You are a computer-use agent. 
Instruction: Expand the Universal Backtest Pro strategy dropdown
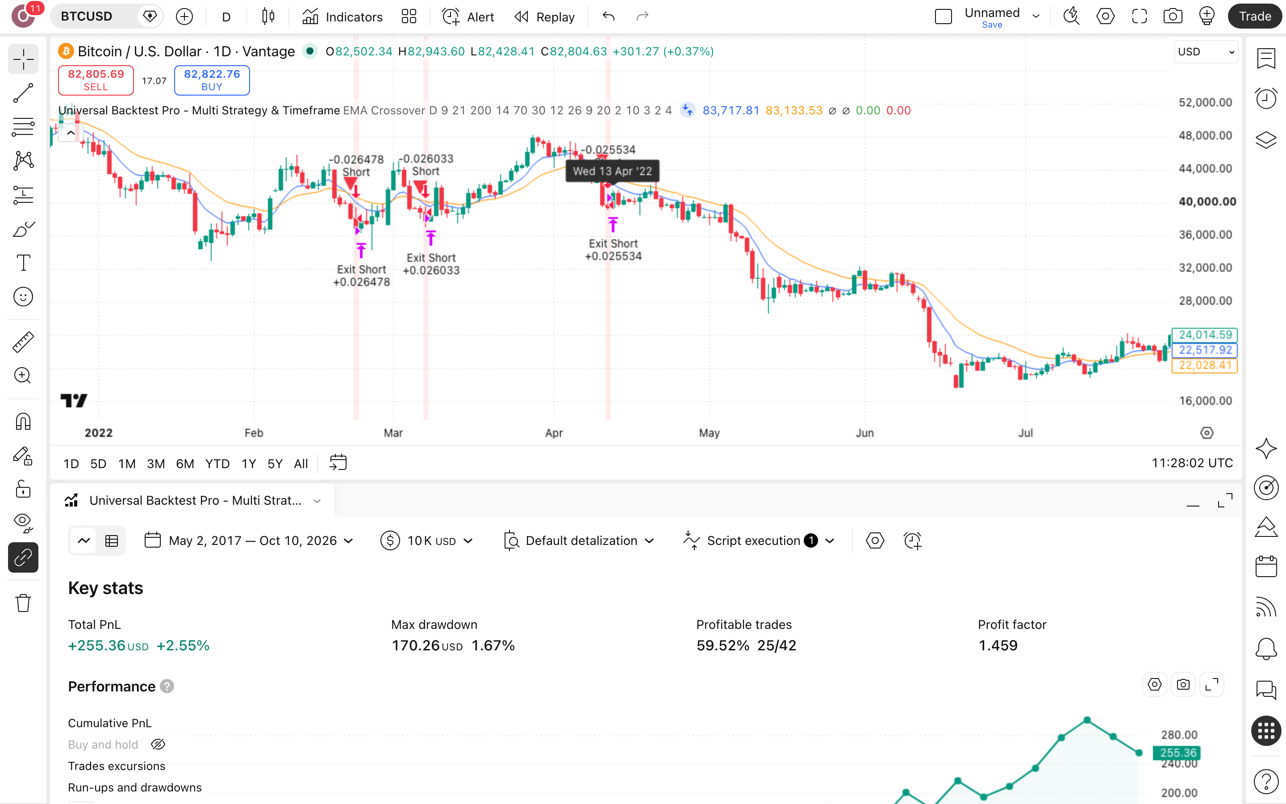coord(317,501)
